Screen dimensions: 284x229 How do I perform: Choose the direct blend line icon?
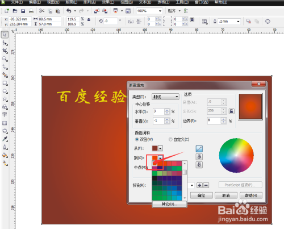pyautogui.click(x=199, y=149)
